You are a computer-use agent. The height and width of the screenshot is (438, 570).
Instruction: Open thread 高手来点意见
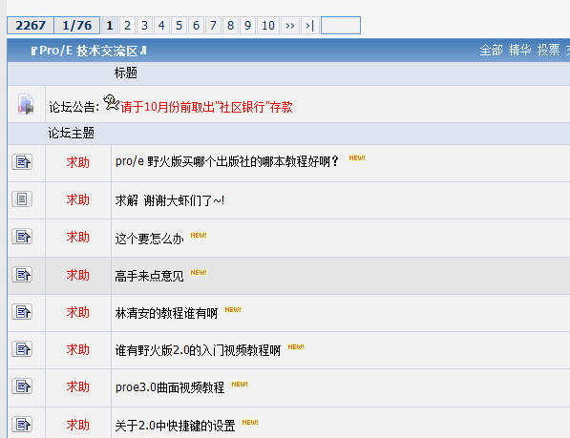pyautogui.click(x=149, y=276)
